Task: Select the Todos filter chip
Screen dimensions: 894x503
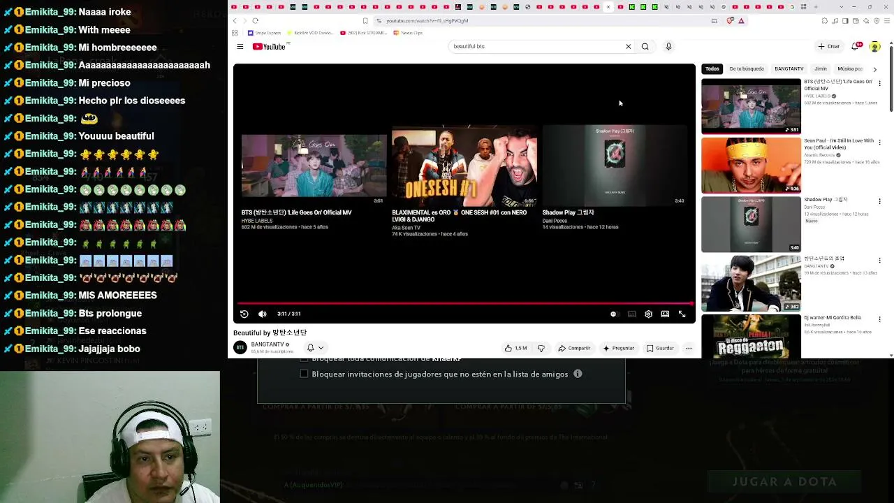Action: pyautogui.click(x=712, y=69)
